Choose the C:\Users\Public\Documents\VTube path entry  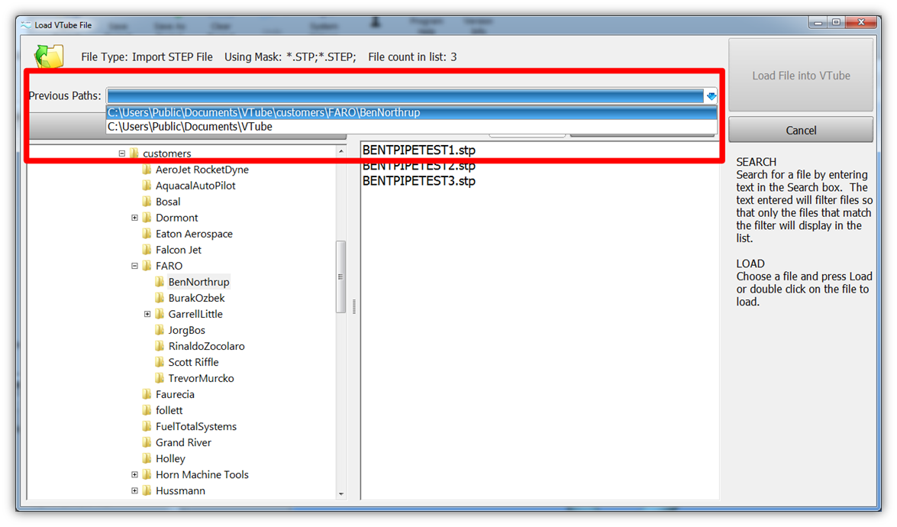coord(190,127)
